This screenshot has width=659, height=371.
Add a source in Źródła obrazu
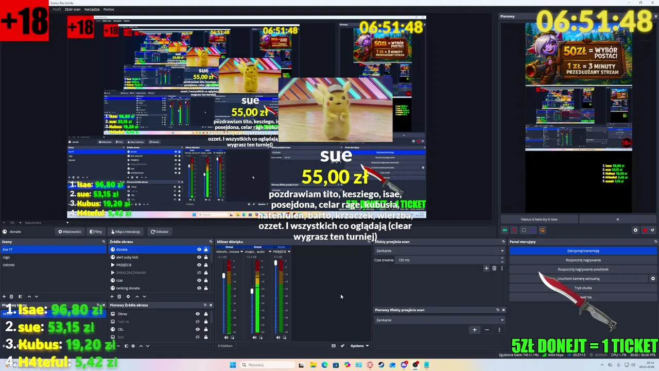coord(112,296)
